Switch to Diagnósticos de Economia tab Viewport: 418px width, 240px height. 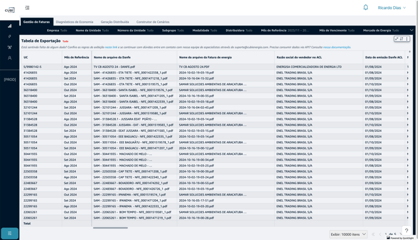click(x=74, y=22)
